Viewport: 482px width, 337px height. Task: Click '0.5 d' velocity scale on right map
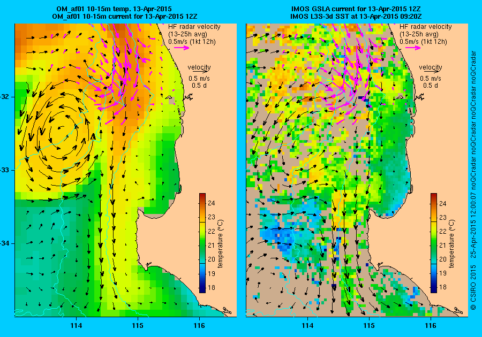(431, 86)
